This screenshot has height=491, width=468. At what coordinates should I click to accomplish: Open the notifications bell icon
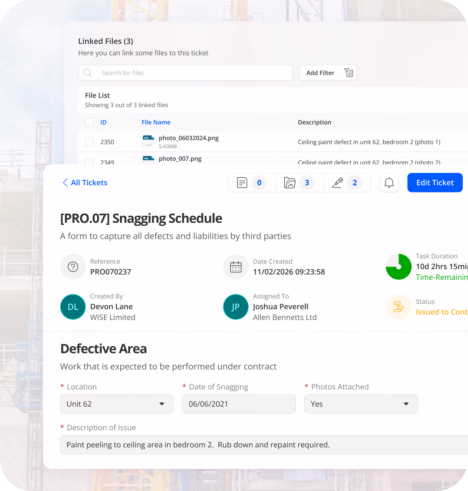pos(389,182)
